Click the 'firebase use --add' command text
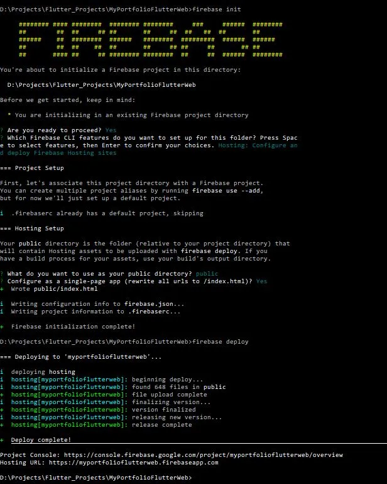The height and width of the screenshot is (484, 387). 226,191
